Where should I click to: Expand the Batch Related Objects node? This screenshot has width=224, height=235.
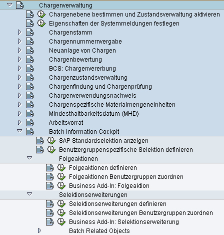coord(39,230)
